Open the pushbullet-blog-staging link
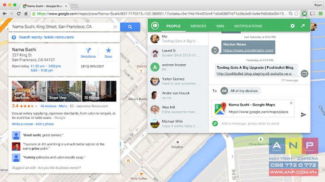Image resolution: width=325 pixels, height=182 pixels. pyautogui.click(x=256, y=74)
